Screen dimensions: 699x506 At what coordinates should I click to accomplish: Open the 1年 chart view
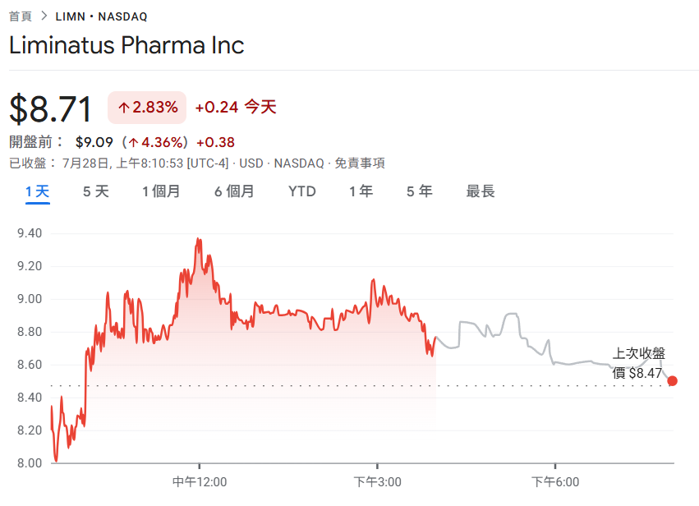(x=360, y=191)
